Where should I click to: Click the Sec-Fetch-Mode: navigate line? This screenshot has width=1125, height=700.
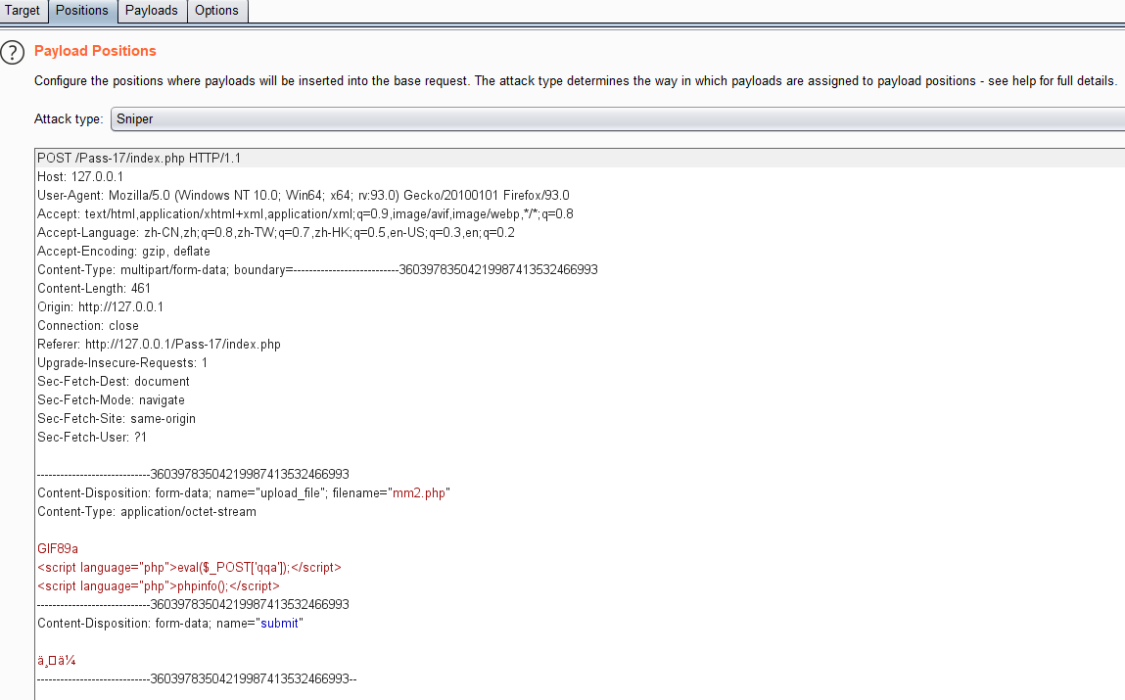pyautogui.click(x=112, y=400)
